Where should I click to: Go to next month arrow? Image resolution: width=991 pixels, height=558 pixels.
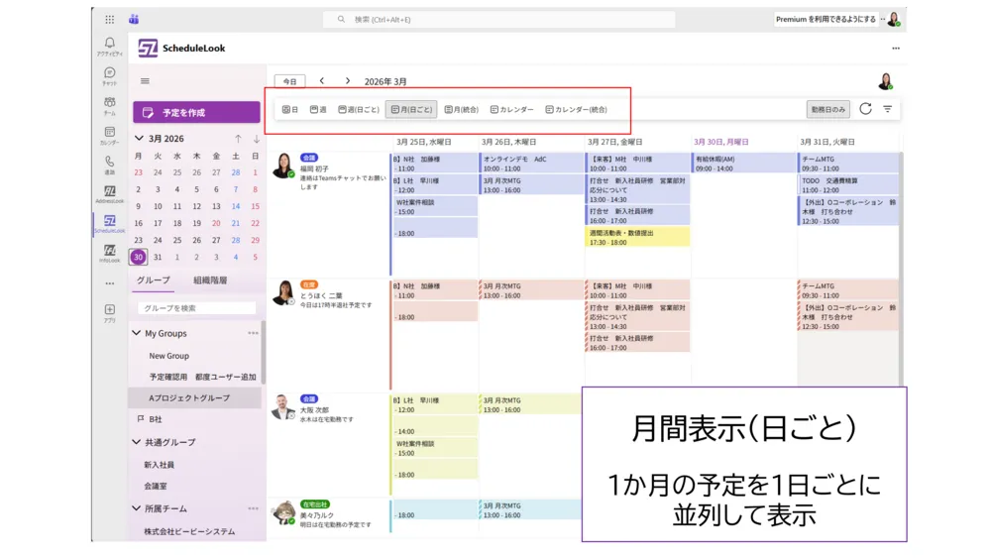tap(347, 81)
